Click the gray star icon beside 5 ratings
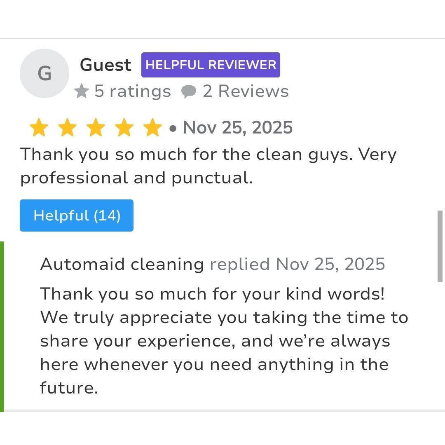Screen dimensions: 445x445 (x=82, y=91)
